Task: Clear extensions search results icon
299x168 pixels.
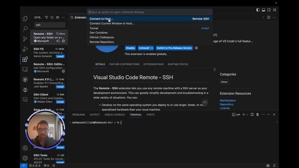Action: pos(57,17)
